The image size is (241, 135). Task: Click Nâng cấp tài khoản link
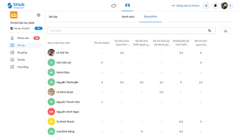185,6
